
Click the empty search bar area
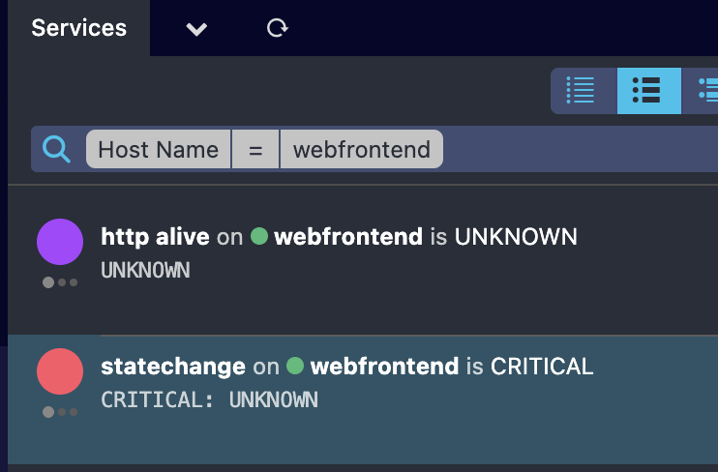pos(580,149)
